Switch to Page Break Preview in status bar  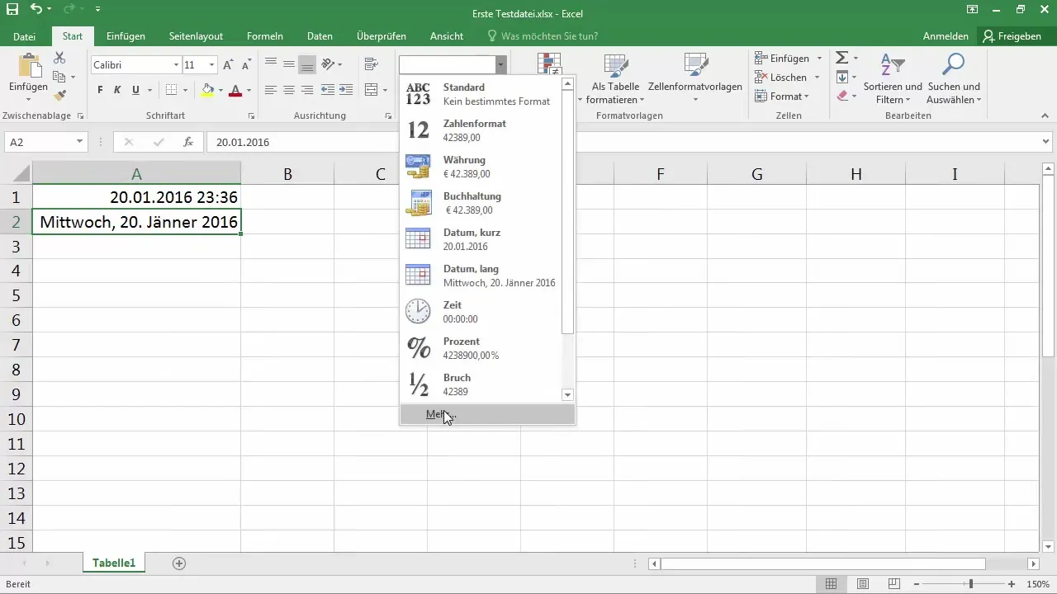click(x=893, y=584)
